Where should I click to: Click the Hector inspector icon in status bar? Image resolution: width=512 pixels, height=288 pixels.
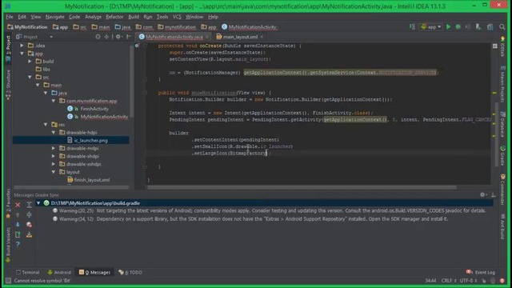click(493, 281)
